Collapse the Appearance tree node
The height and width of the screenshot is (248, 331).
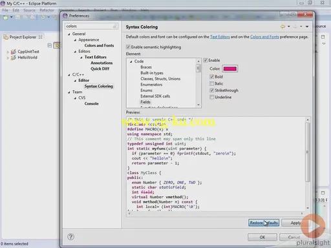point(75,40)
